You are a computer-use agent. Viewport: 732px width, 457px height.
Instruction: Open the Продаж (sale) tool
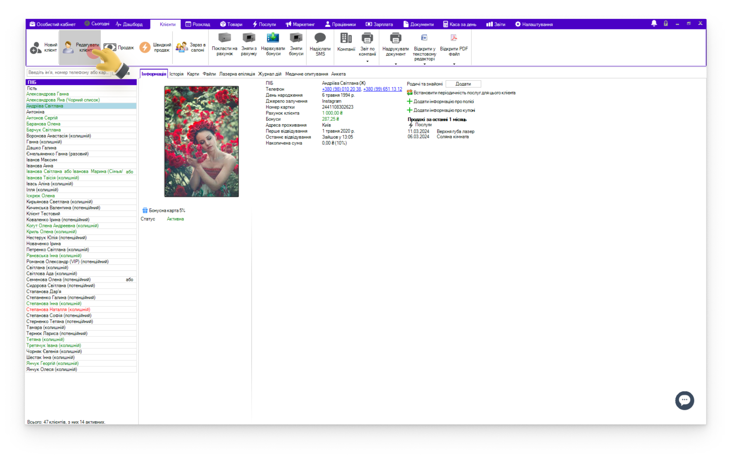click(x=119, y=47)
